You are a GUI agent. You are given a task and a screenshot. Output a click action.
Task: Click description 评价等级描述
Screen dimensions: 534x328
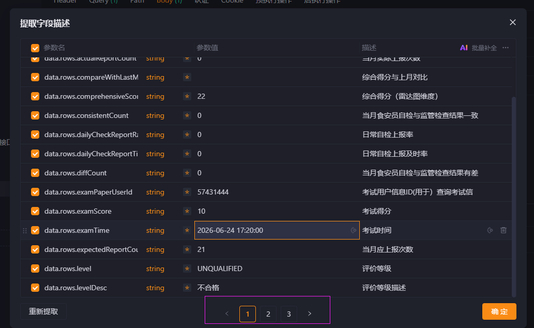click(x=384, y=288)
